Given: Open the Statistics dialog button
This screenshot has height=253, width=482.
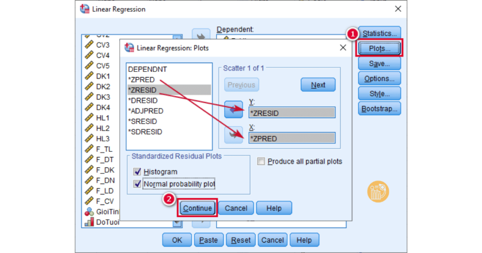Looking at the screenshot, I should (379, 33).
